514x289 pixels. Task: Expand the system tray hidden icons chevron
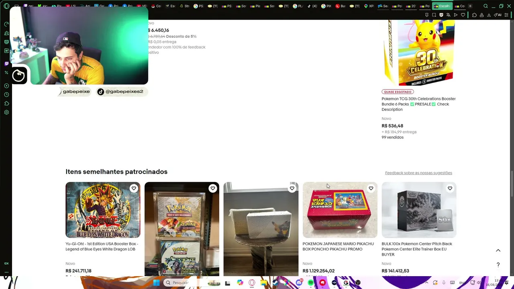click(426, 283)
